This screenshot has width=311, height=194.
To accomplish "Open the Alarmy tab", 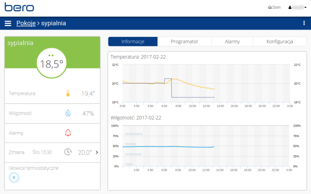I will [x=232, y=41].
